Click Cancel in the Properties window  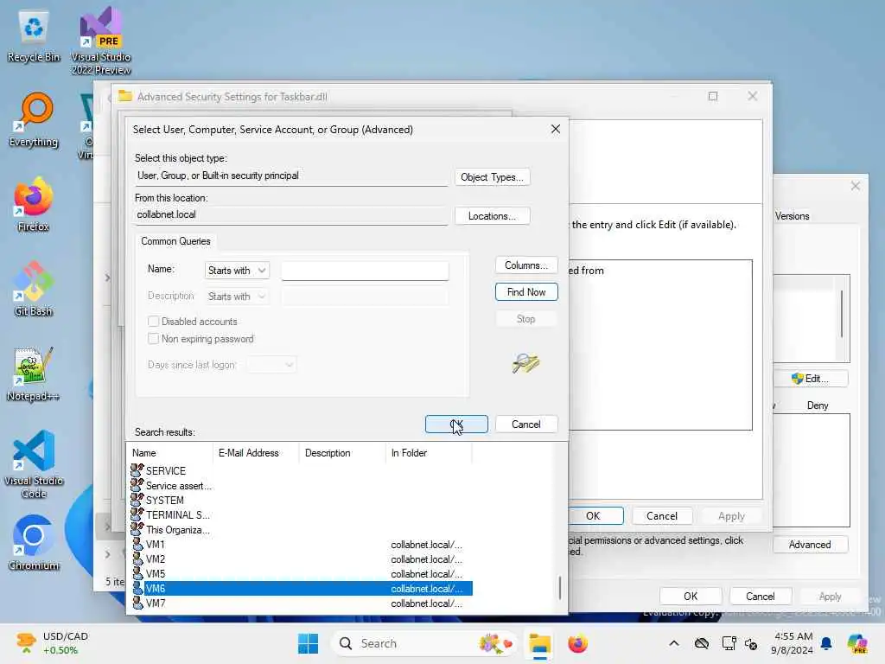tap(761, 597)
